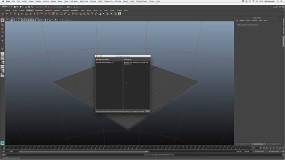Screen dimensions: 285x160
Task: Pick the Select tool in the toolbox
Action: 2,20
